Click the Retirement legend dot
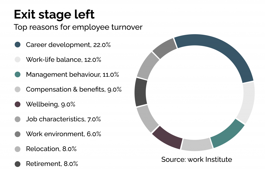 click(17, 164)
